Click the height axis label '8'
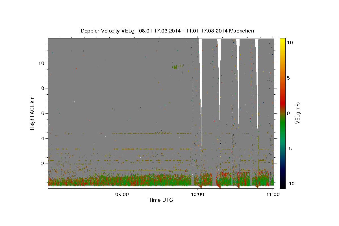This screenshot has width=339, height=226. click(x=42, y=88)
